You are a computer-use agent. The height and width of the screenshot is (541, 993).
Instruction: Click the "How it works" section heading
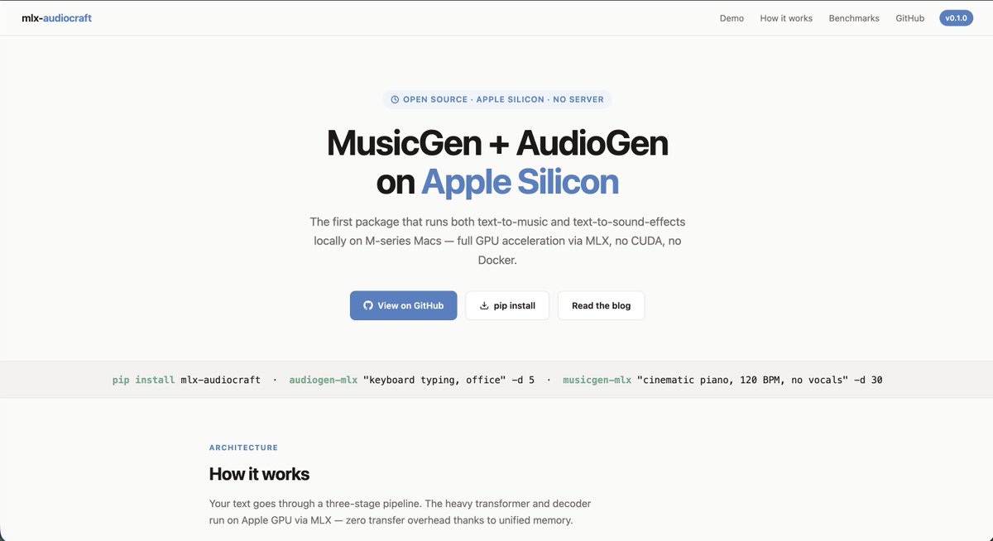coord(259,474)
